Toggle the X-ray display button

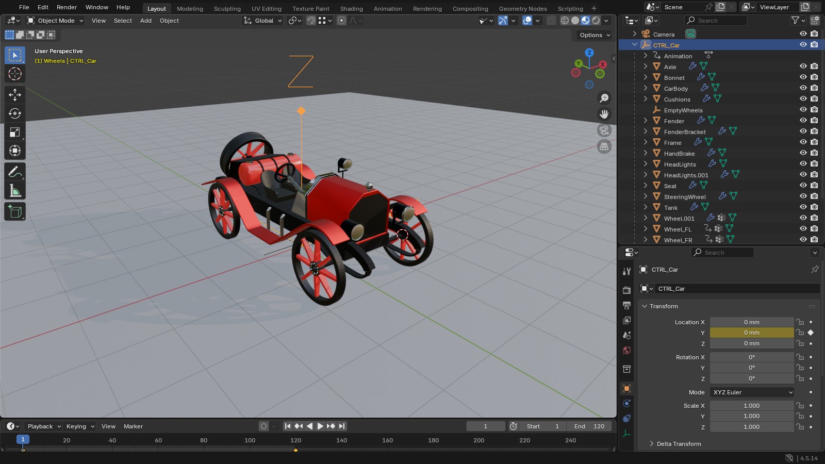(551, 21)
